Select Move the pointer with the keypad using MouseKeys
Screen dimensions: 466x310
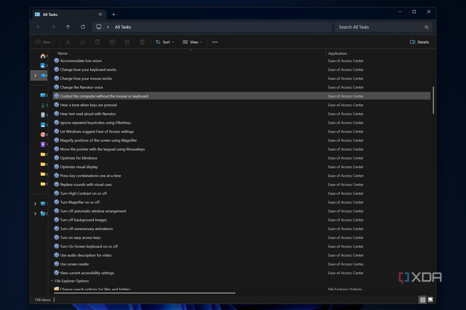[x=102, y=149]
